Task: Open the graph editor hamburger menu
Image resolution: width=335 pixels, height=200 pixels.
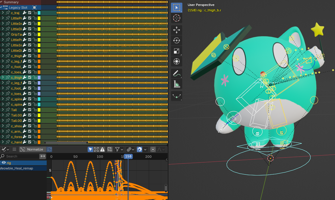Action: [14, 149]
